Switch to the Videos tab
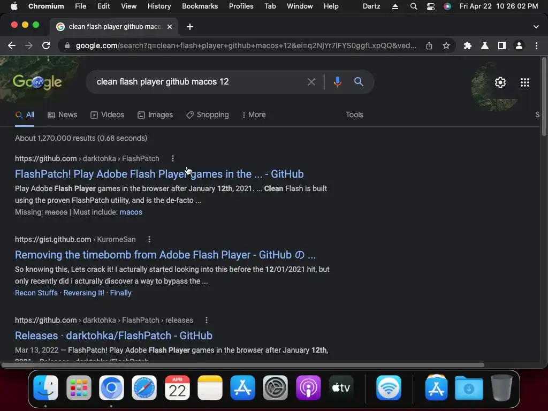 click(107, 115)
